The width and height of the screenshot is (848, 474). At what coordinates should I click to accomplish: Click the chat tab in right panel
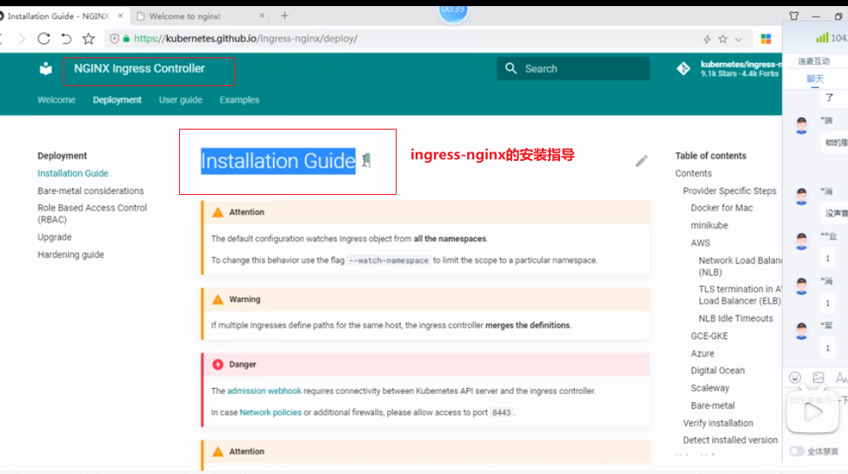click(815, 79)
